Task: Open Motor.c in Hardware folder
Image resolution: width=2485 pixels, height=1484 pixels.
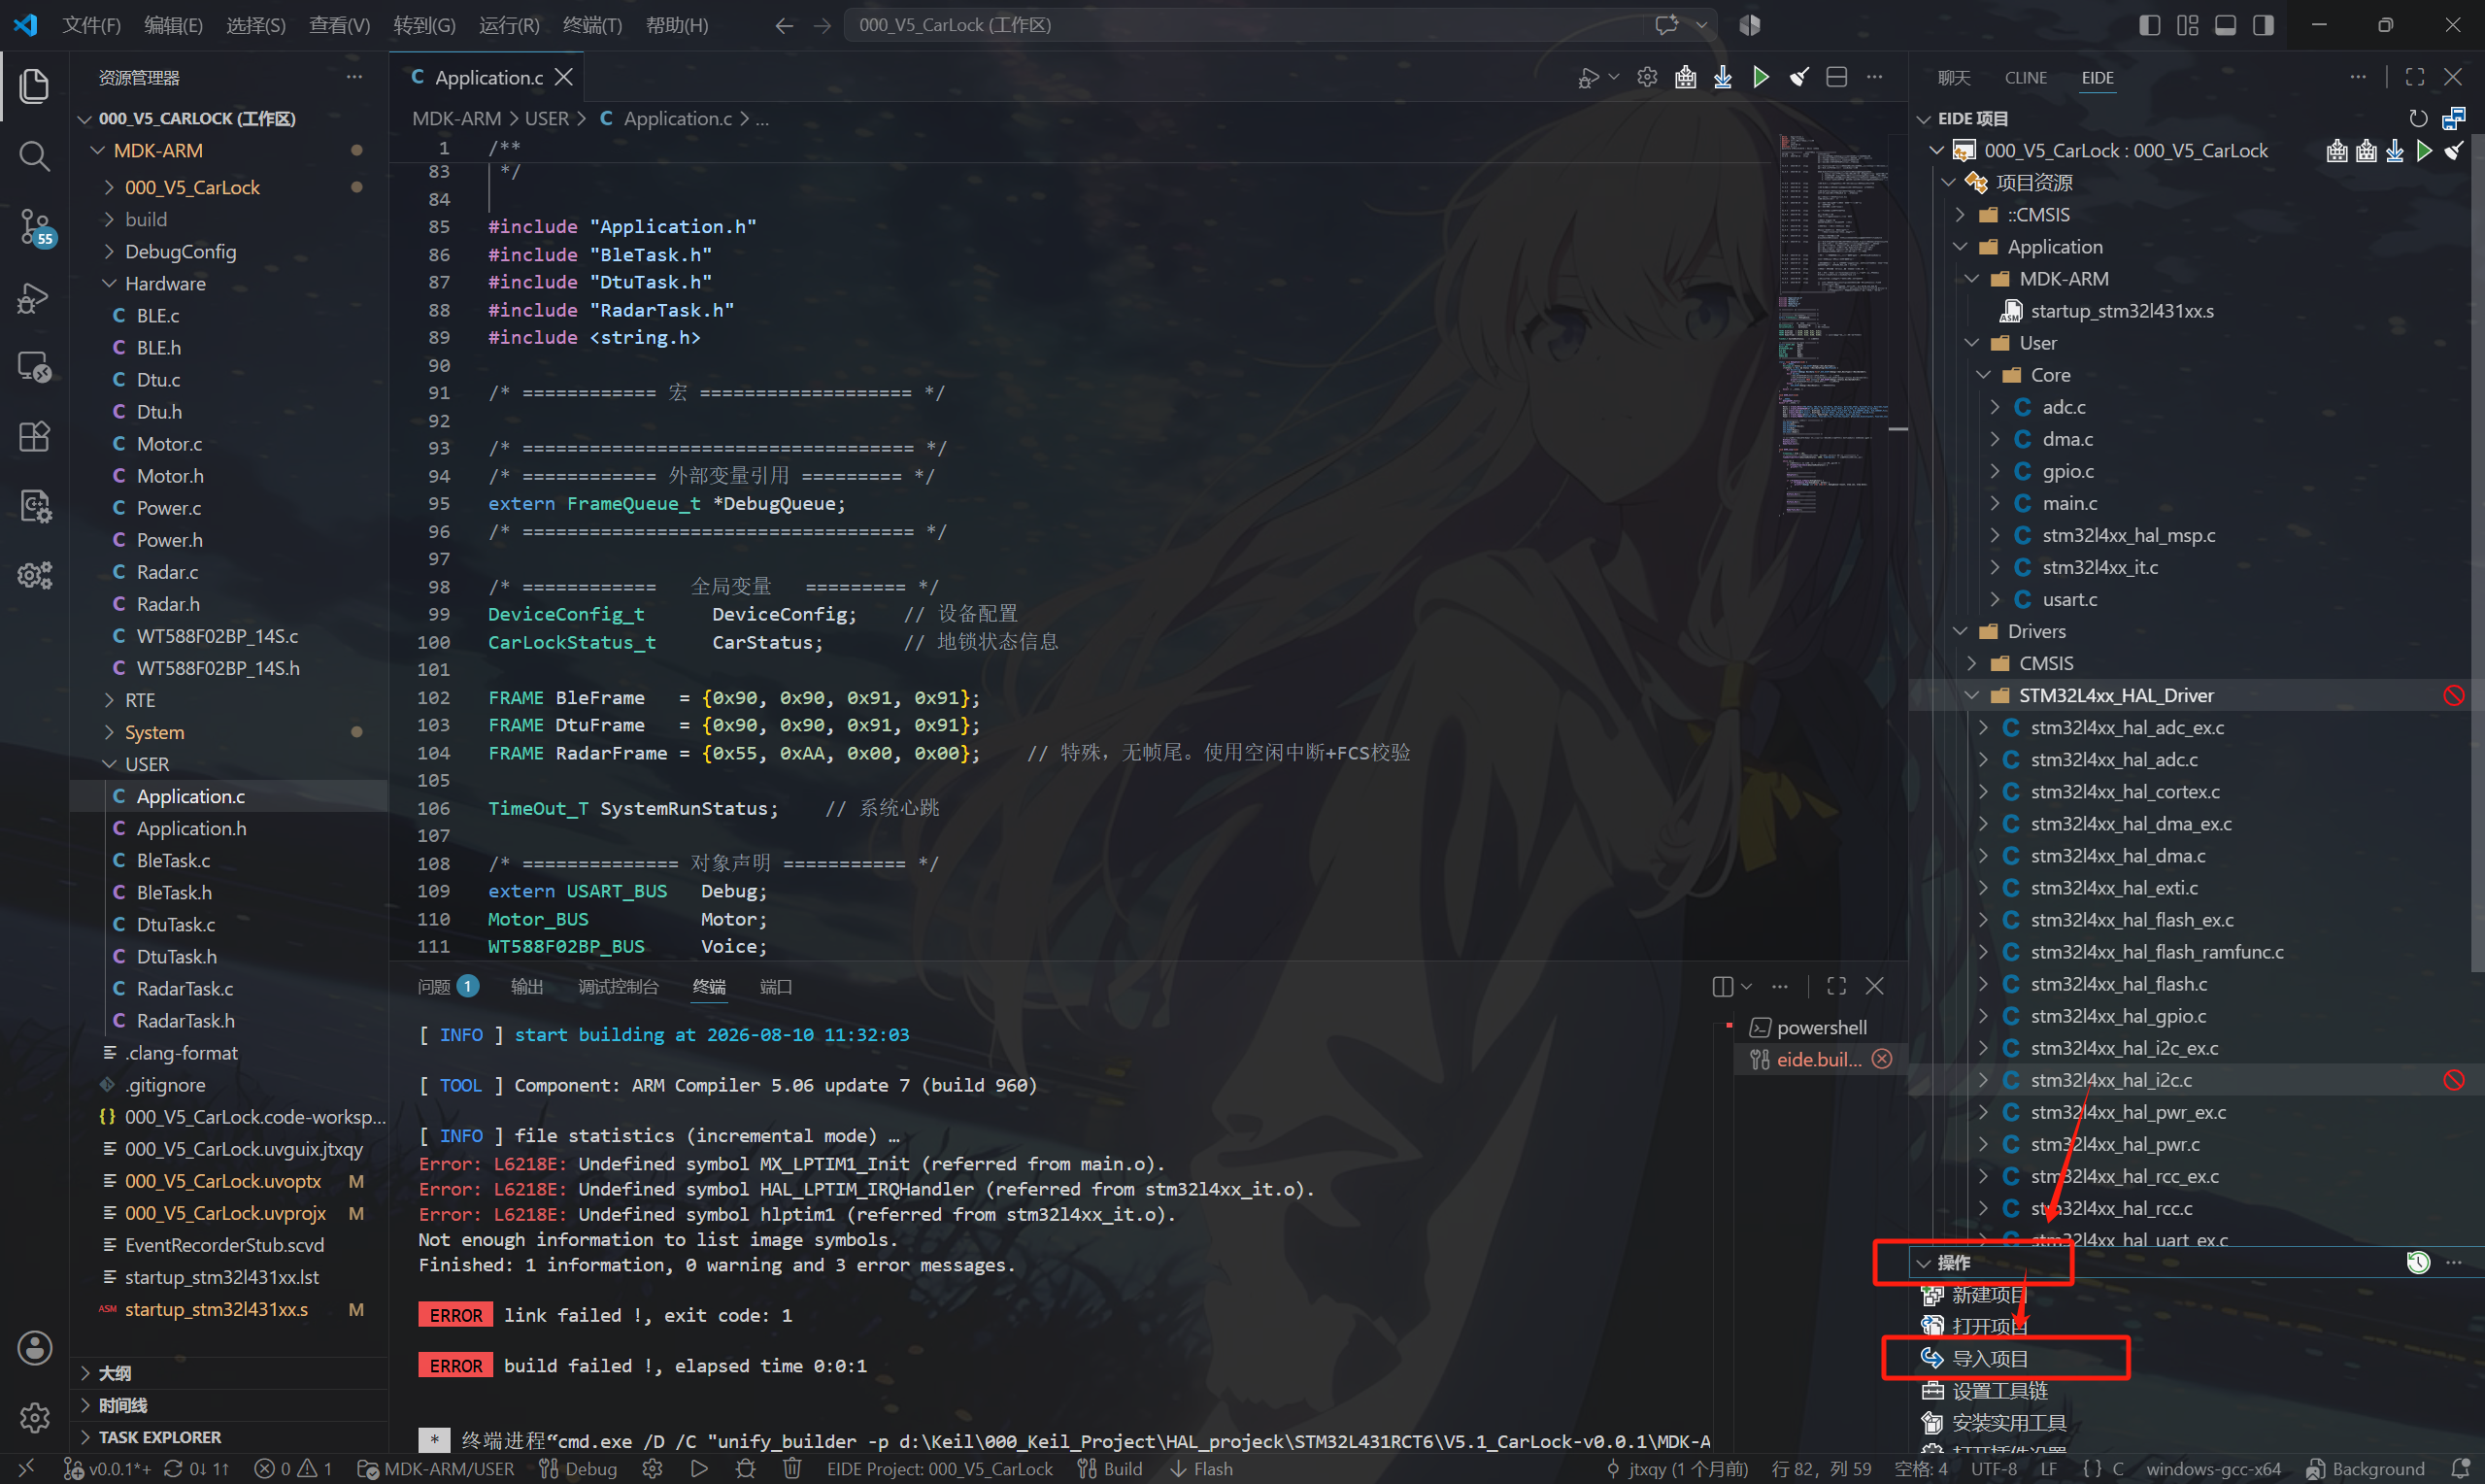Action: point(168,443)
